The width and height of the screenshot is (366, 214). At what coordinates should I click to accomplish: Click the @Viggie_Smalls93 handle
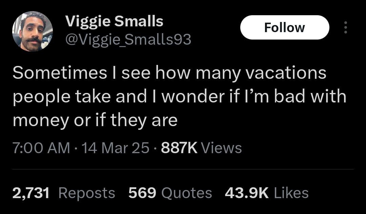[x=128, y=40]
